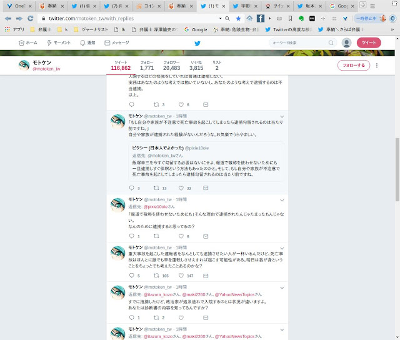400x340 pixels.
Task: Like the tweet with 22 likes
Action: (x=181, y=188)
